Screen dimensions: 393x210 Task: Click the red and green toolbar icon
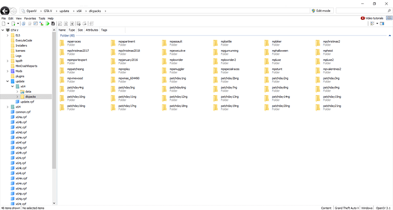pyautogui.click(x=42, y=23)
